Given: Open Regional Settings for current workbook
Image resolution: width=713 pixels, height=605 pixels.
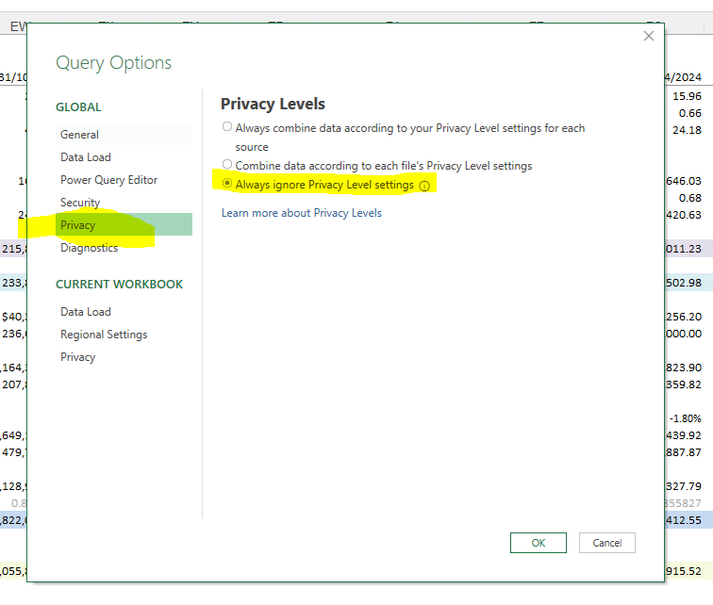Looking at the screenshot, I should click(x=104, y=335).
